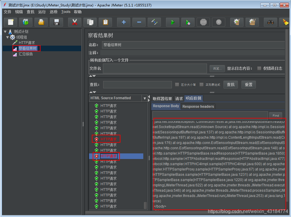Click the results list vertical scrollbar thumb

(x=146, y=205)
